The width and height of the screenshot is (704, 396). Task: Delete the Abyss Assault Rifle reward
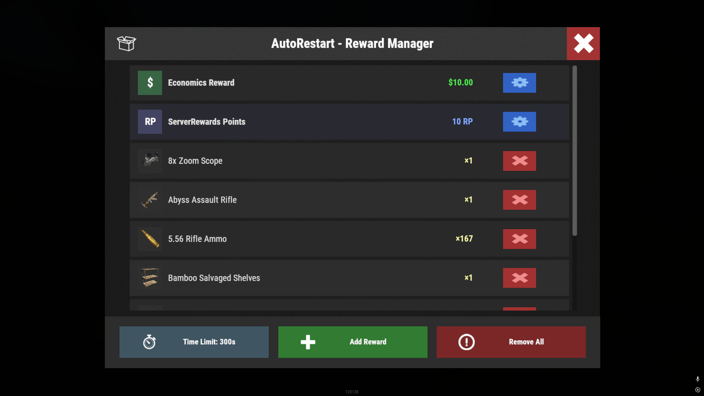(x=519, y=200)
